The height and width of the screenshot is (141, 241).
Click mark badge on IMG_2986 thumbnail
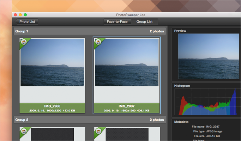click(x=24, y=42)
